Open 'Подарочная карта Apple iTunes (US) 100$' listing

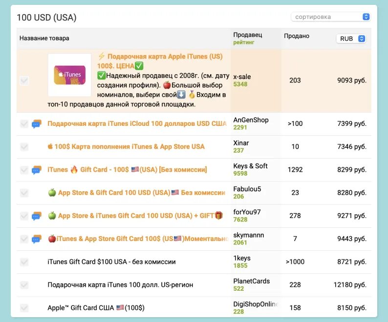point(160,61)
